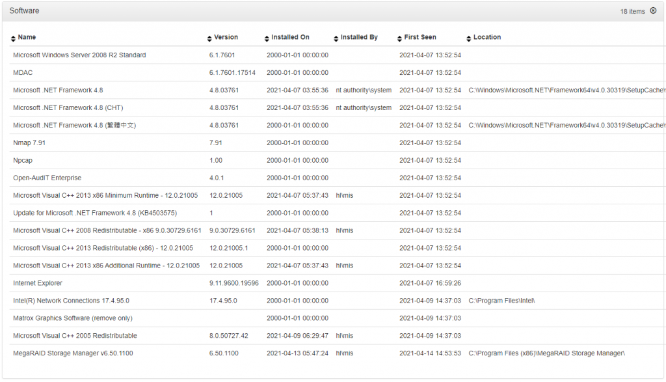Screen dimensions: 666x382
Task: Select the Open-AudIT Enterprise entry
Action: click(x=47, y=178)
